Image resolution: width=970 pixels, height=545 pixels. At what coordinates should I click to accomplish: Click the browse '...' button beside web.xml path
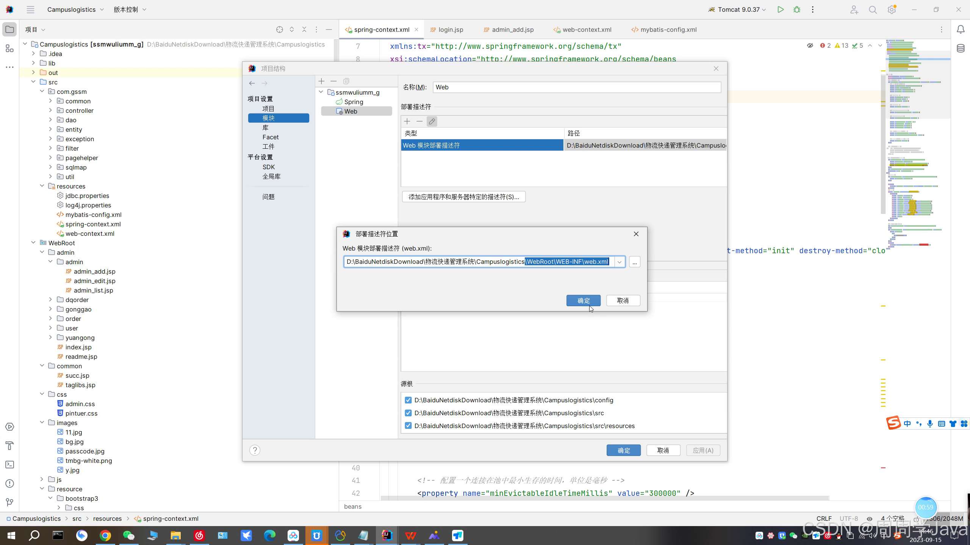pyautogui.click(x=635, y=262)
